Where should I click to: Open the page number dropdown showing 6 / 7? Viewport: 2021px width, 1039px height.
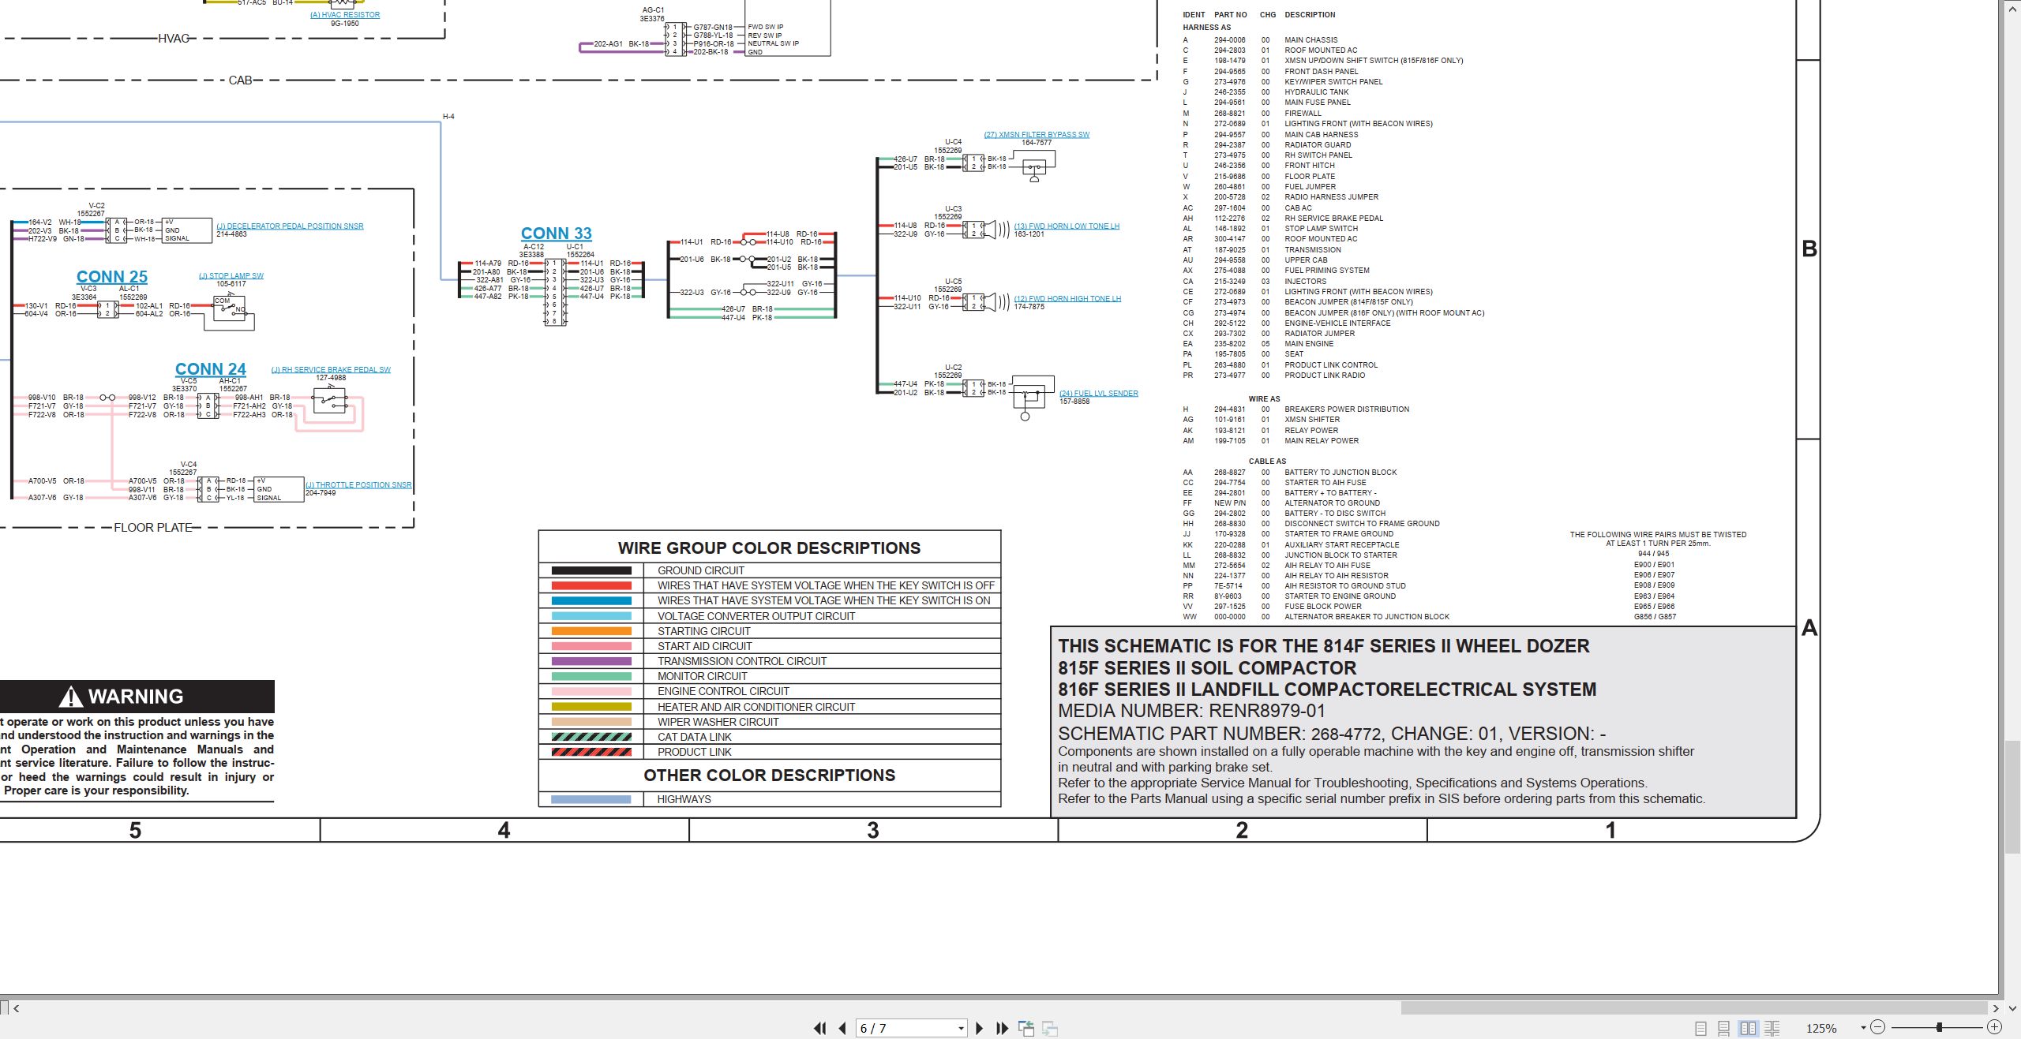(961, 1029)
